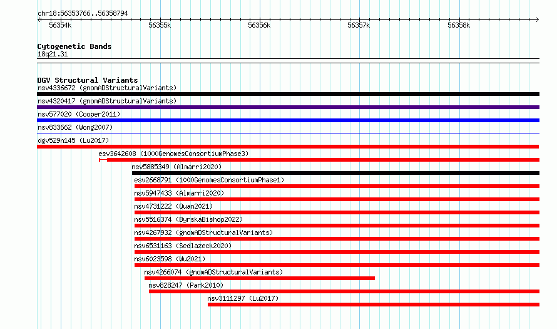Select the 18q21.31 band label

pos(53,54)
